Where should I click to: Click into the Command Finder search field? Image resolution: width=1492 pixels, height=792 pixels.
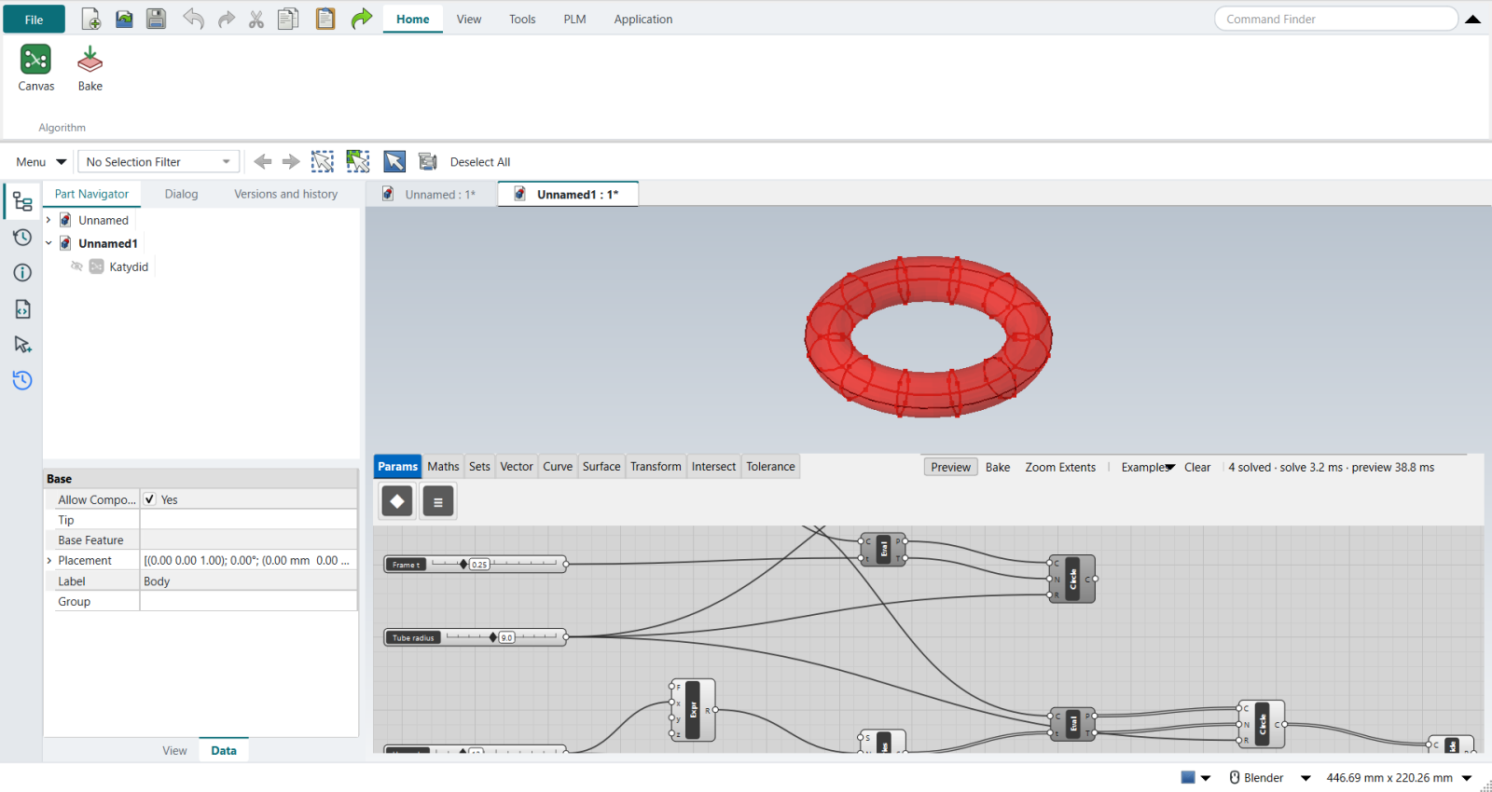[1335, 19]
